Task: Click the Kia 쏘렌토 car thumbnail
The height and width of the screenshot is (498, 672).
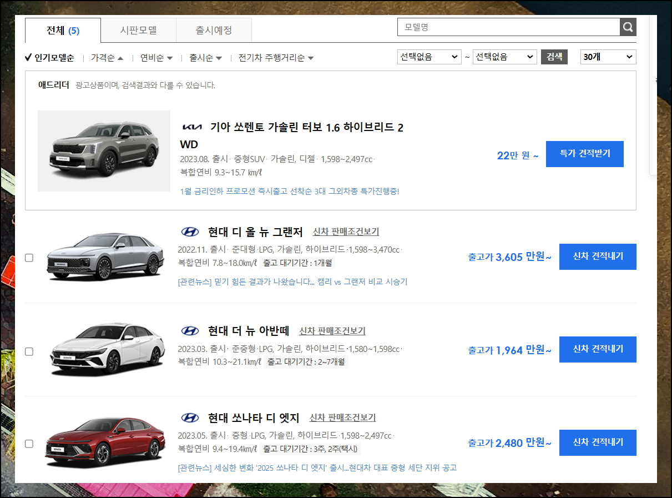Action: point(104,151)
